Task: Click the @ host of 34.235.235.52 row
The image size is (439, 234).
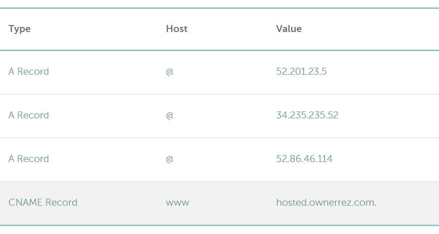Action: click(170, 116)
